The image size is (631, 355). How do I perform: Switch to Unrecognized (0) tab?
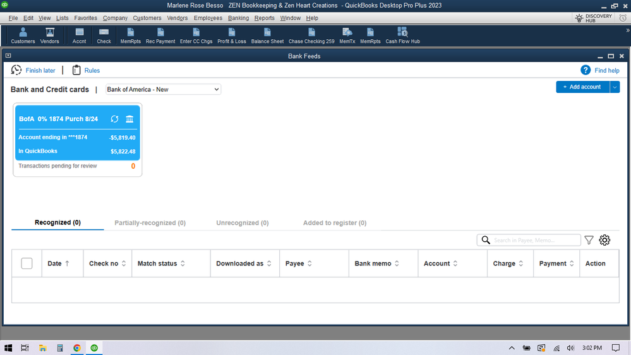243,223
